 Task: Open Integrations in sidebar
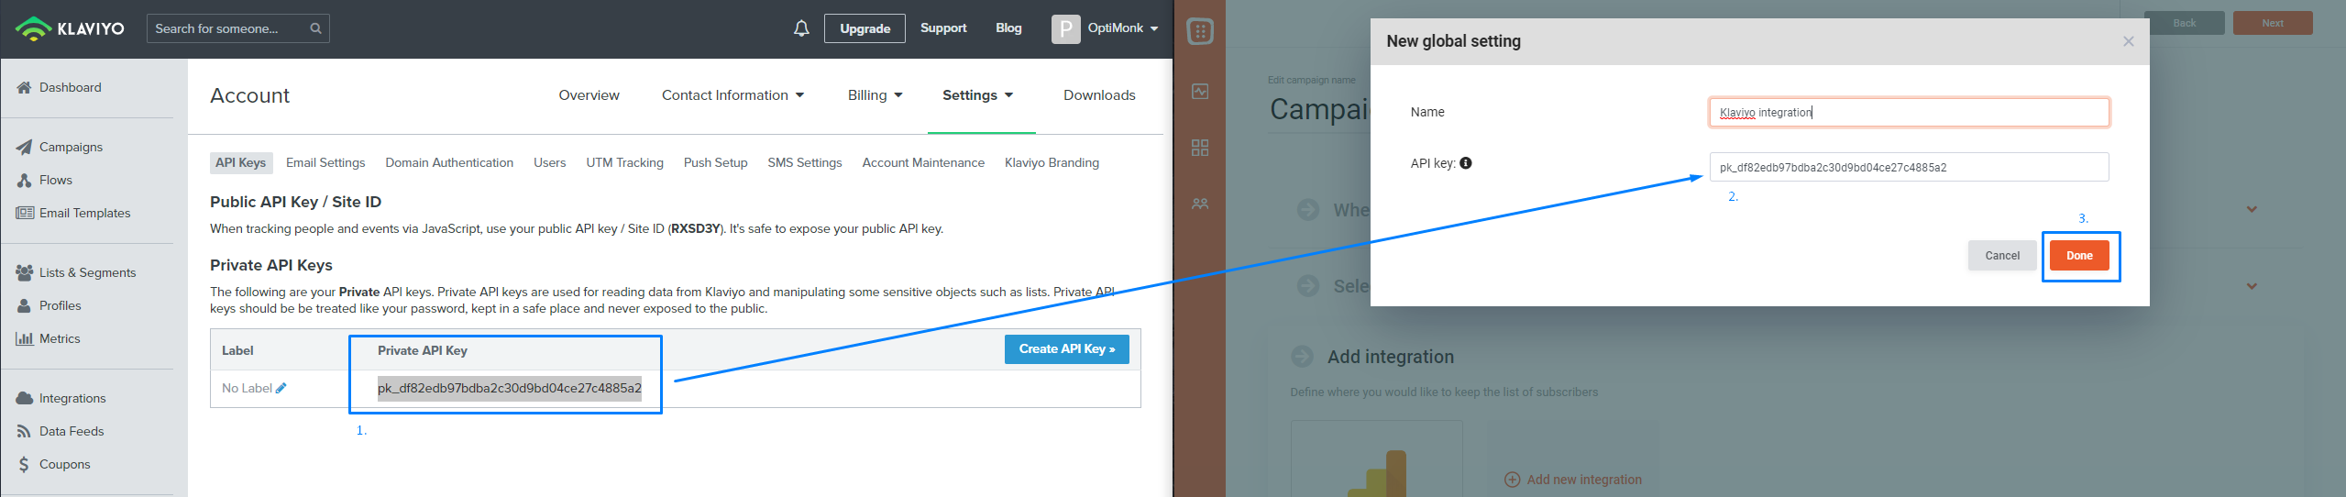[72, 398]
